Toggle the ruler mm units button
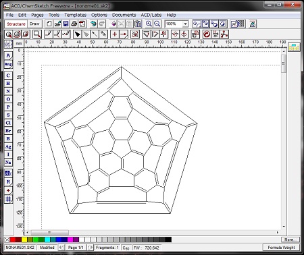304x255 pixels. point(19,43)
